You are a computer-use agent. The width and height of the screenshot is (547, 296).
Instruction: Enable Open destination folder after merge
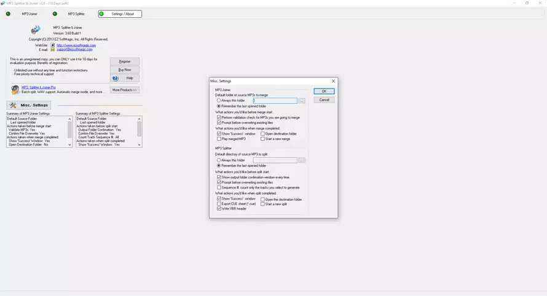(262, 133)
